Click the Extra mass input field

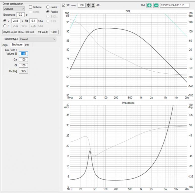click(20, 15)
